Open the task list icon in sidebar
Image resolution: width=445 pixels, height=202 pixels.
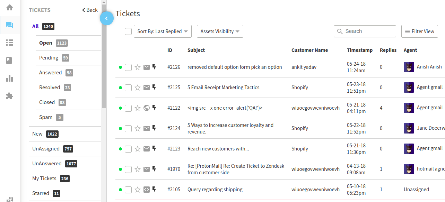click(x=10, y=43)
